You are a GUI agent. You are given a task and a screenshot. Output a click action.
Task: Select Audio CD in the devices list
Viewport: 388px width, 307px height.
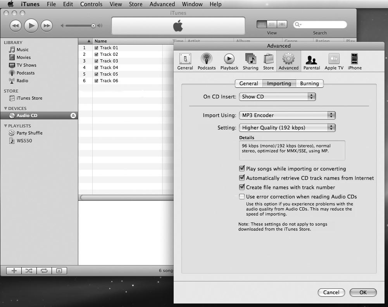[39, 116]
